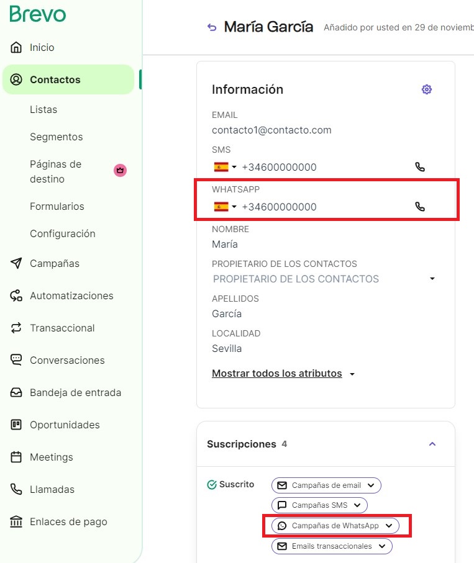474x563 pixels.
Task: Click the Nombre value María
Action: pyautogui.click(x=225, y=244)
